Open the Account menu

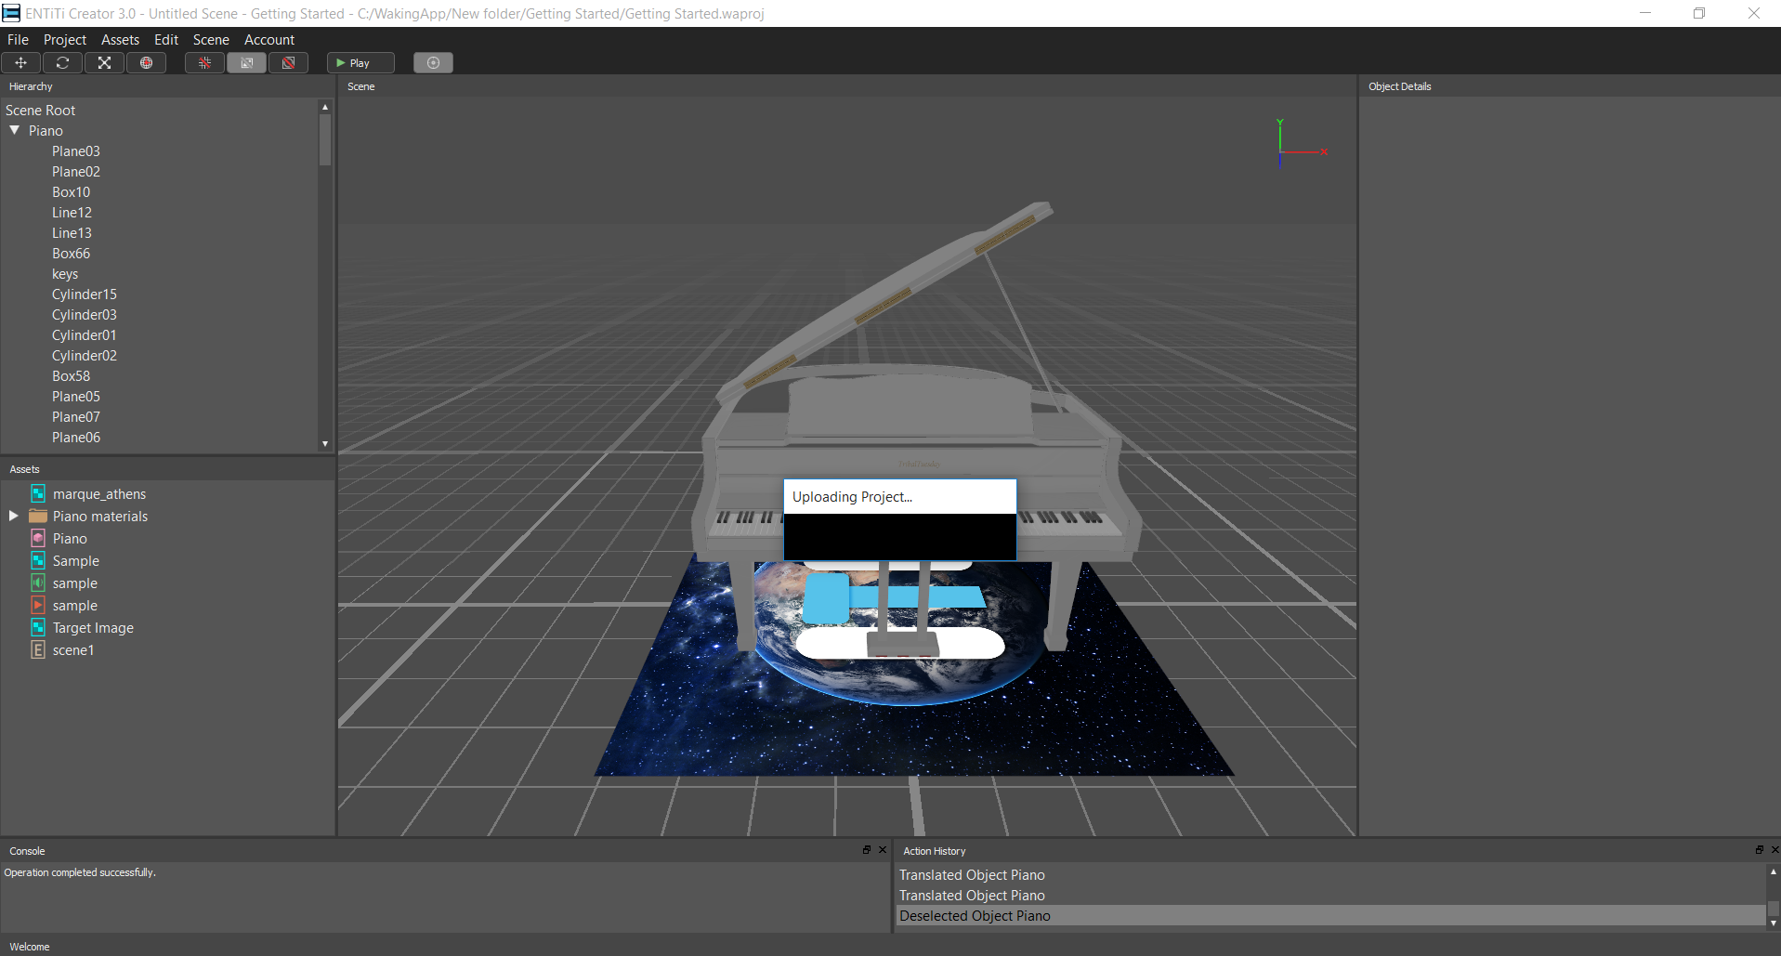269,39
